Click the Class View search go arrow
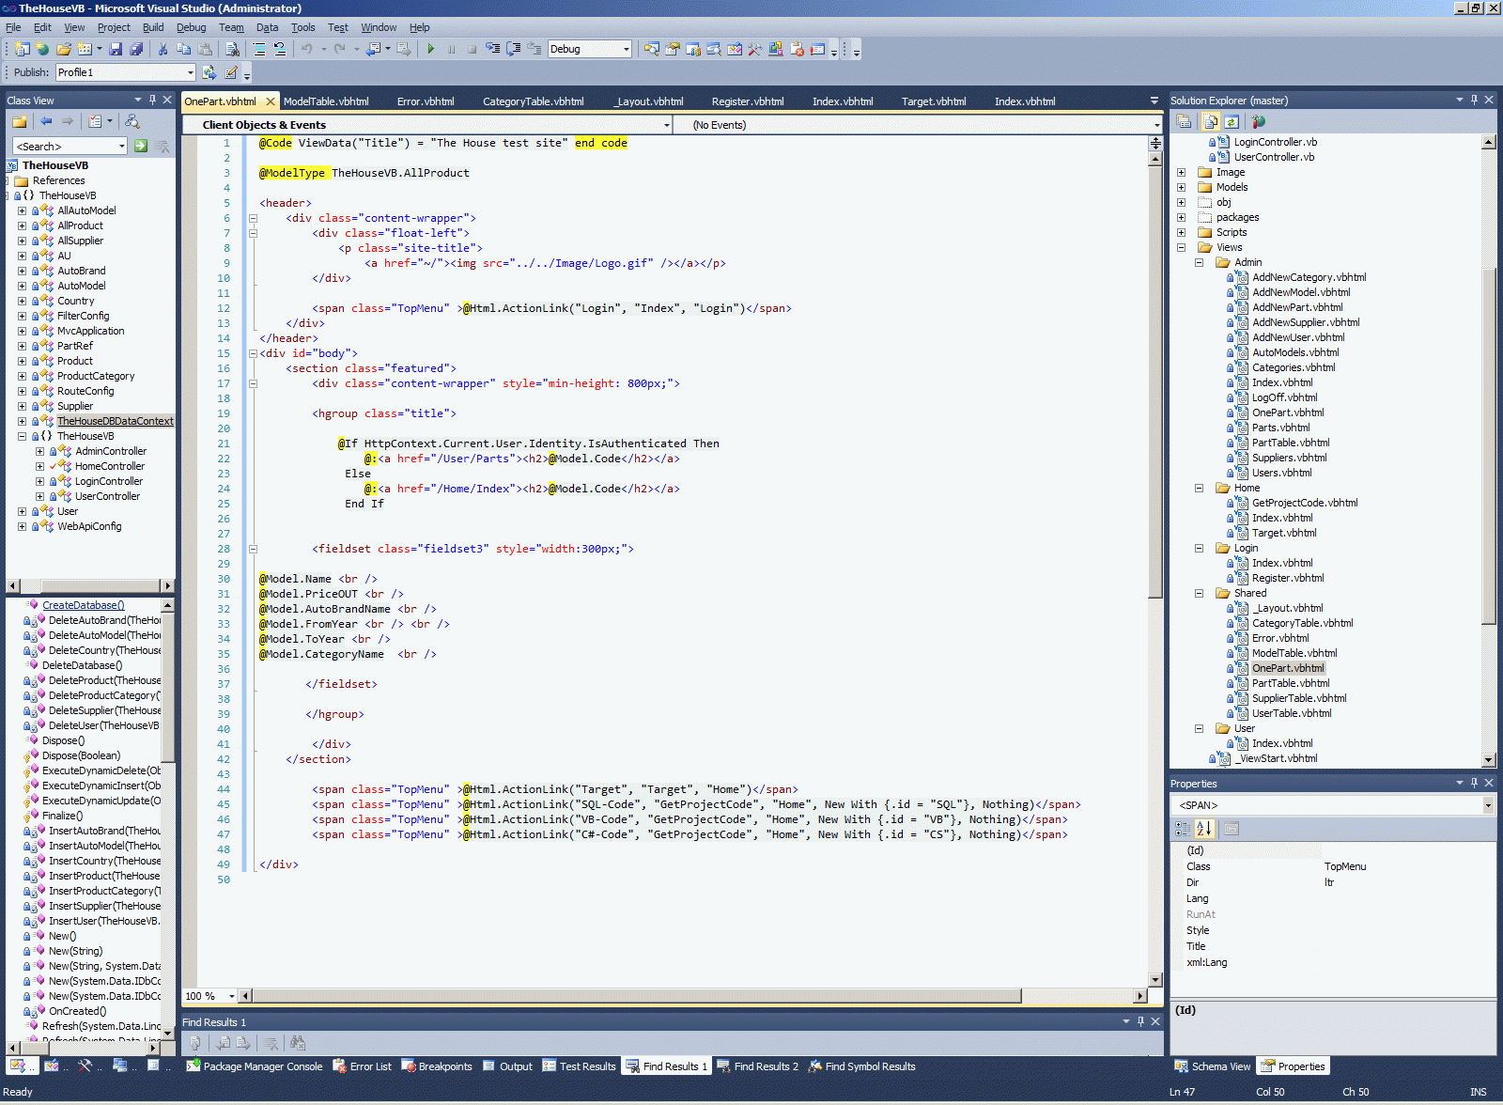This screenshot has height=1105, width=1503. coord(141,146)
